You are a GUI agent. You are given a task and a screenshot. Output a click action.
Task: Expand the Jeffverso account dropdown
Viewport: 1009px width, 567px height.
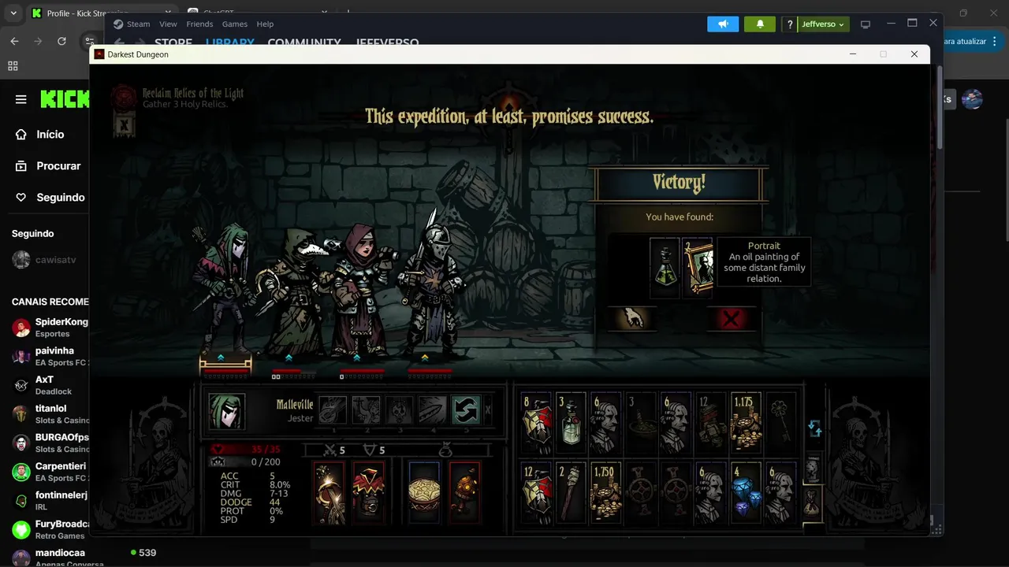tap(823, 24)
